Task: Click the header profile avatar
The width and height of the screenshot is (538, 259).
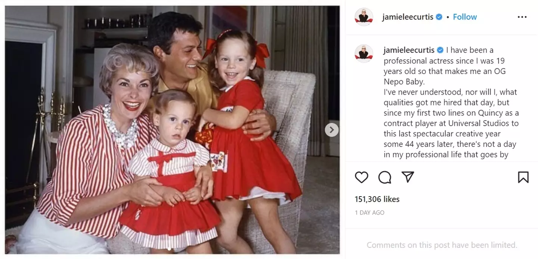Action: [364, 17]
